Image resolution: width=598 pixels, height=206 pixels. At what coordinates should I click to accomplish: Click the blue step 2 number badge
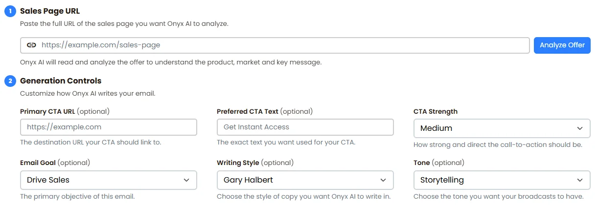(x=10, y=81)
